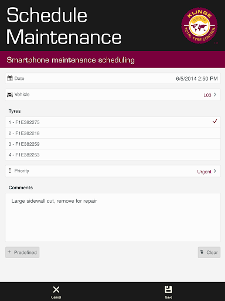The image size is (225, 301).
Task: Open the Date field picker
Action: coord(113,78)
